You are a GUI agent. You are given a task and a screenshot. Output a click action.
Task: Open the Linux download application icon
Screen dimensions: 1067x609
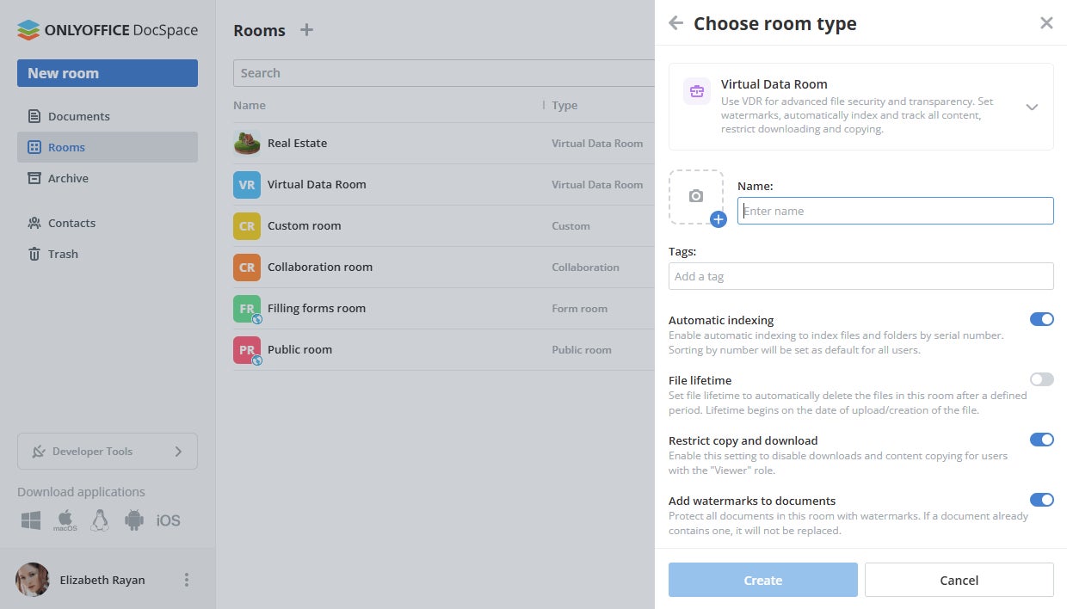pyautogui.click(x=100, y=520)
